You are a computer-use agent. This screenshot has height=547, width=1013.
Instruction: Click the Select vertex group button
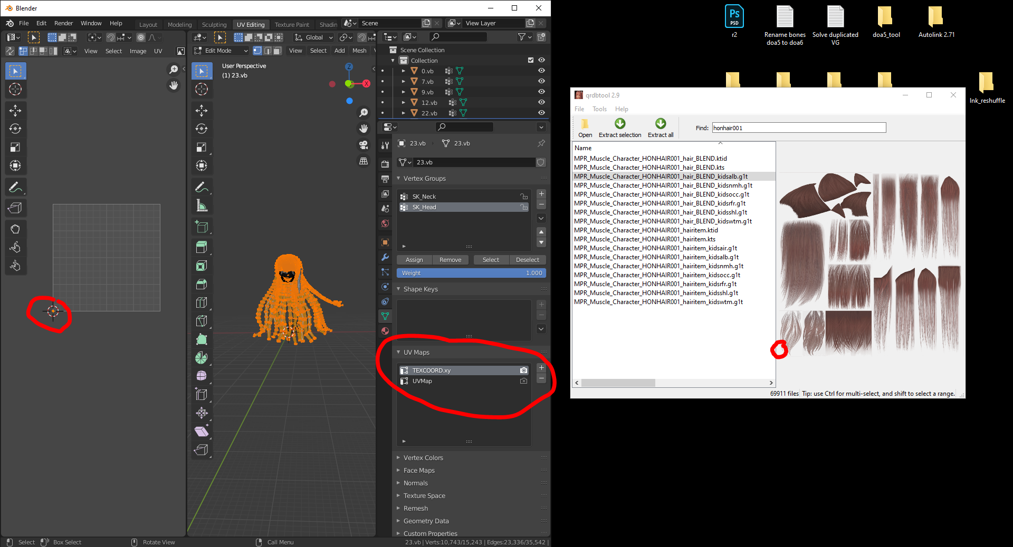[491, 260]
